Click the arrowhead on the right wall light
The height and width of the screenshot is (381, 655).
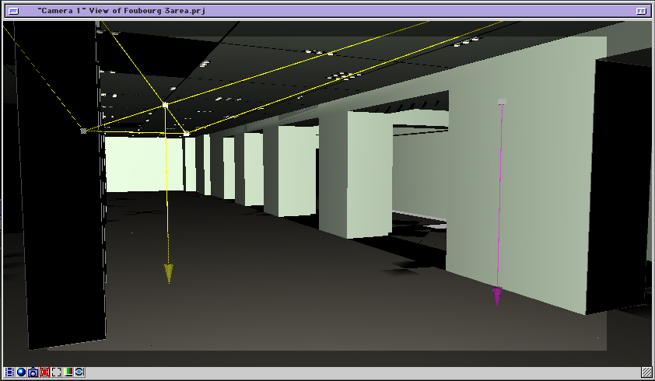(496, 296)
